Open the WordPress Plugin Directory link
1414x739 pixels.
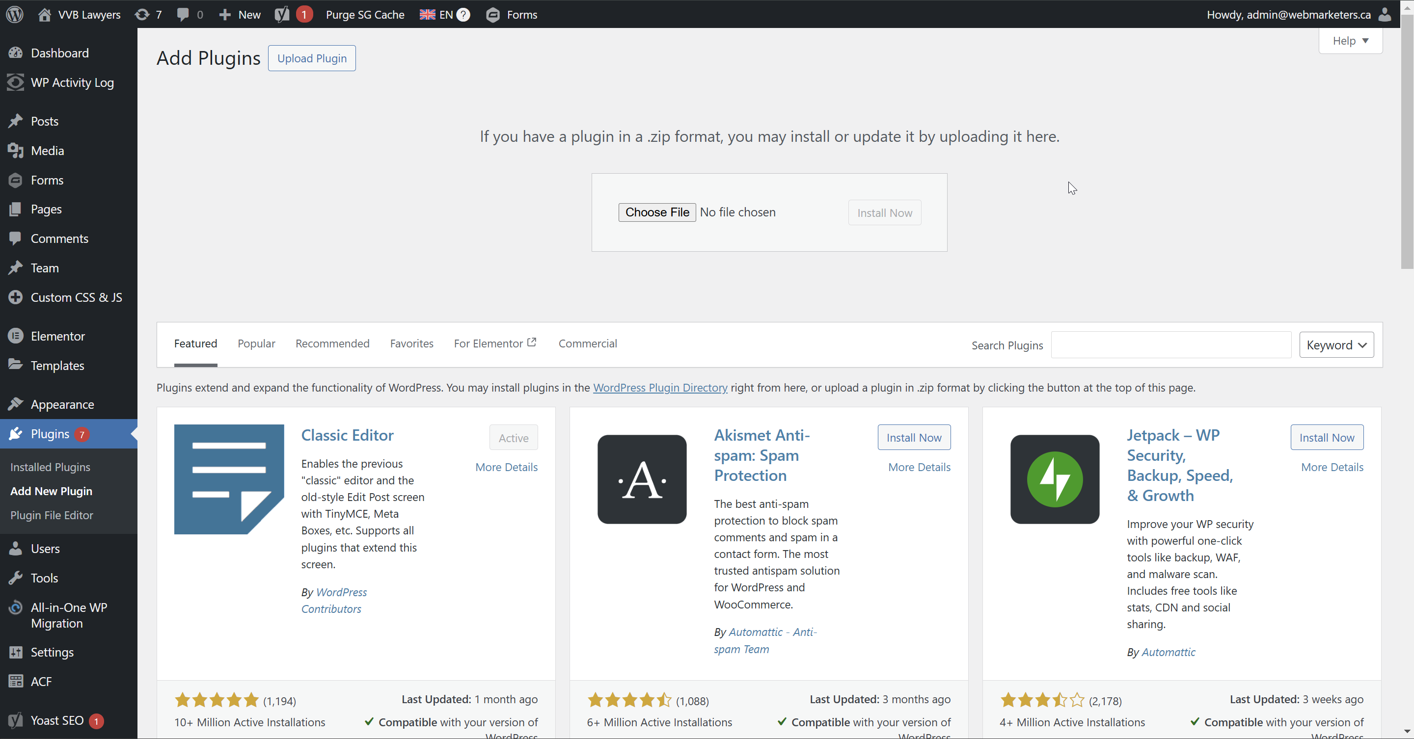pos(660,387)
